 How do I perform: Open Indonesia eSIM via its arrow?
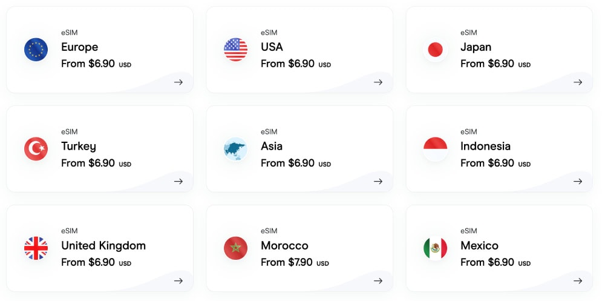[578, 181]
